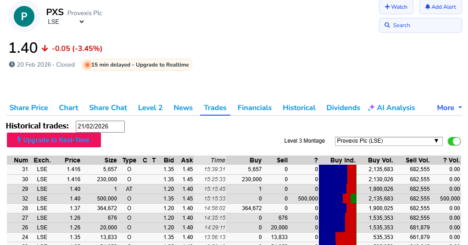Viewport: 468px width, 245px height.
Task: Open the News tab
Action: 183,108
